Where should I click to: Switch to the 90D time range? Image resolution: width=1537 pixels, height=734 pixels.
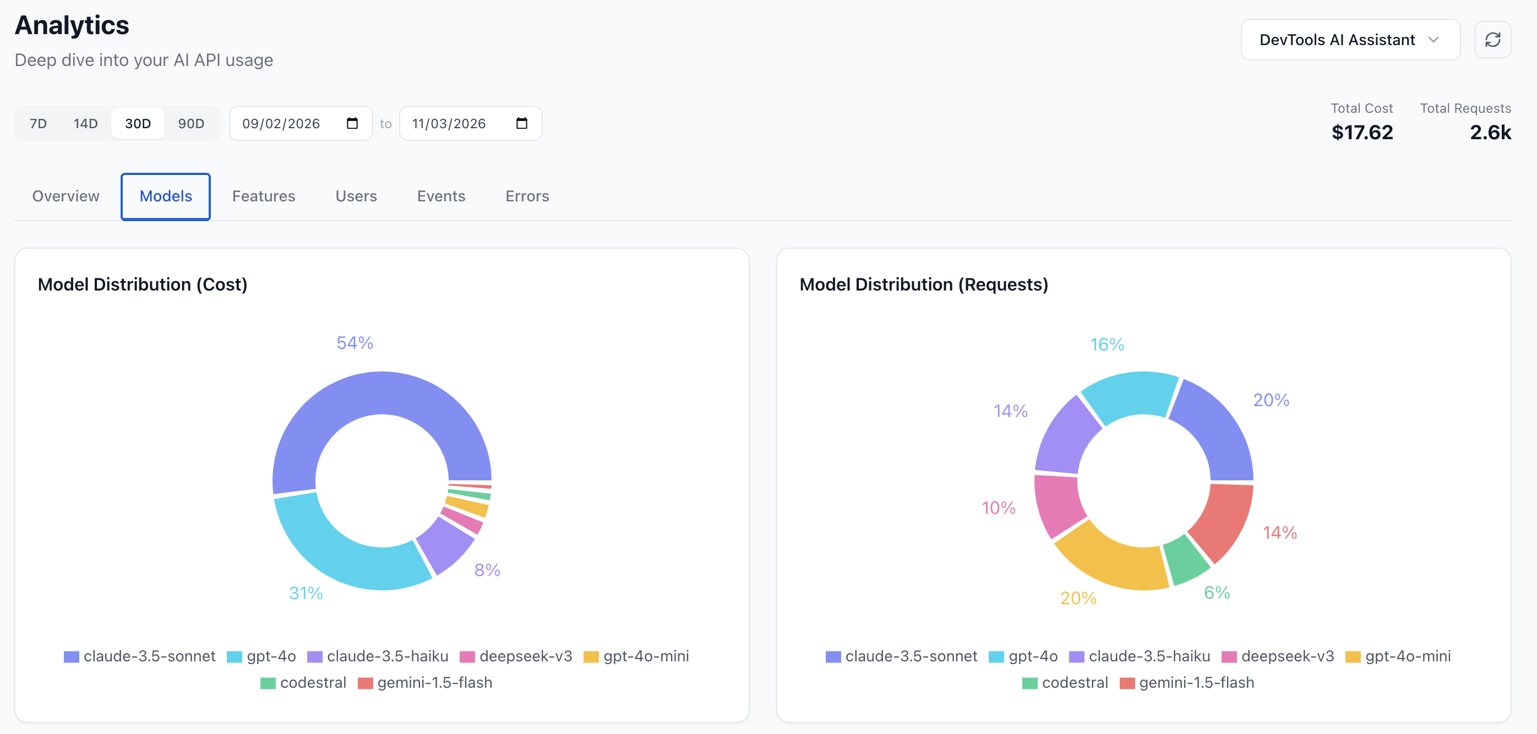click(191, 123)
